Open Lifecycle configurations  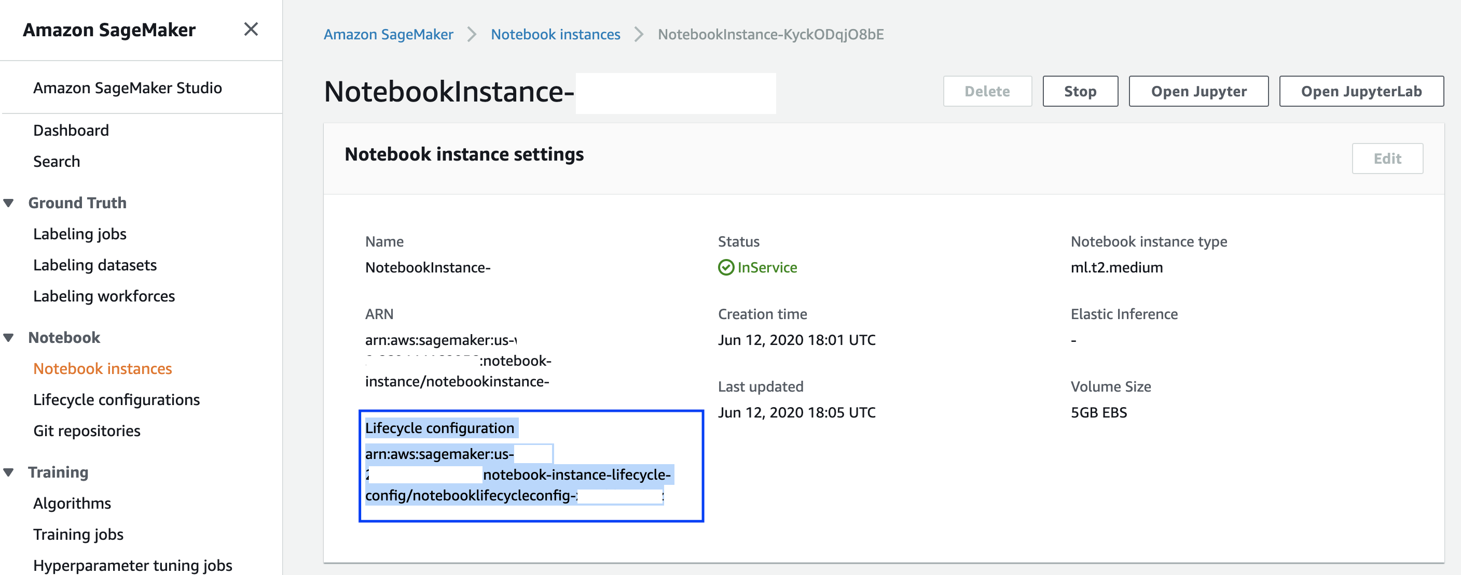click(116, 400)
